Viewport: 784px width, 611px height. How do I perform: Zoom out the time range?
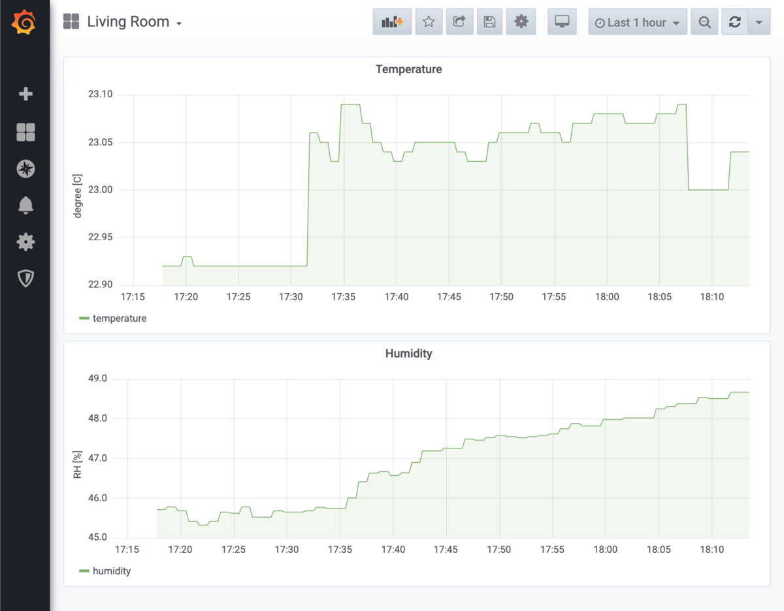click(x=704, y=22)
